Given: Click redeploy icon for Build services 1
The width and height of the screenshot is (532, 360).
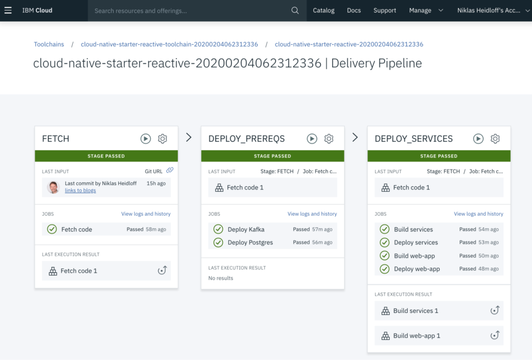Looking at the screenshot, I should click(x=495, y=310).
